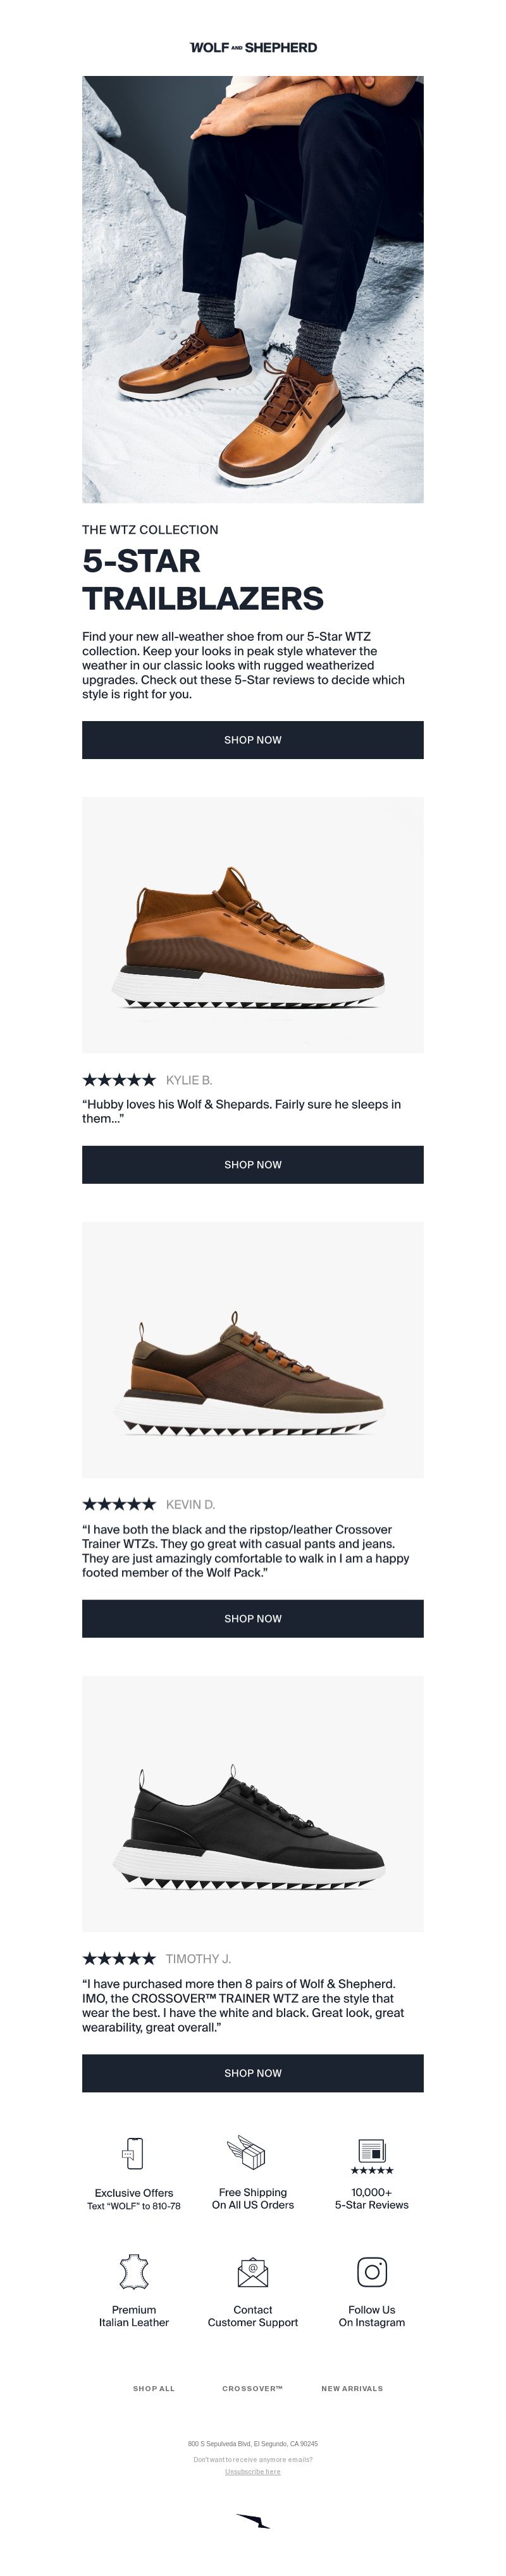Image resolution: width=506 pixels, height=2576 pixels.
Task: Click SHOP NOW below 5-Star Trailblazers text
Action: click(253, 740)
